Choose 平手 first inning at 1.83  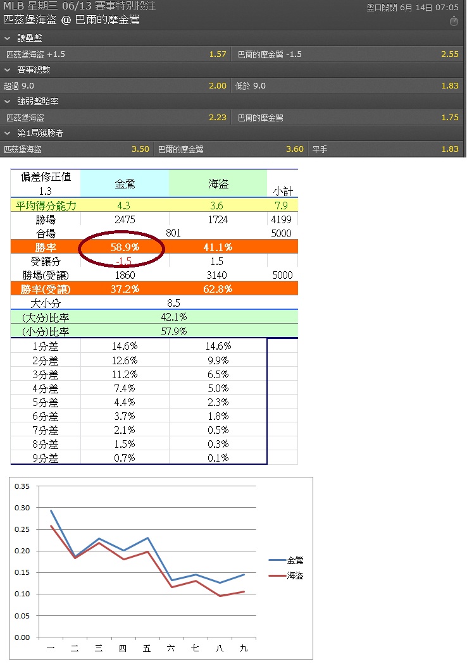385,149
